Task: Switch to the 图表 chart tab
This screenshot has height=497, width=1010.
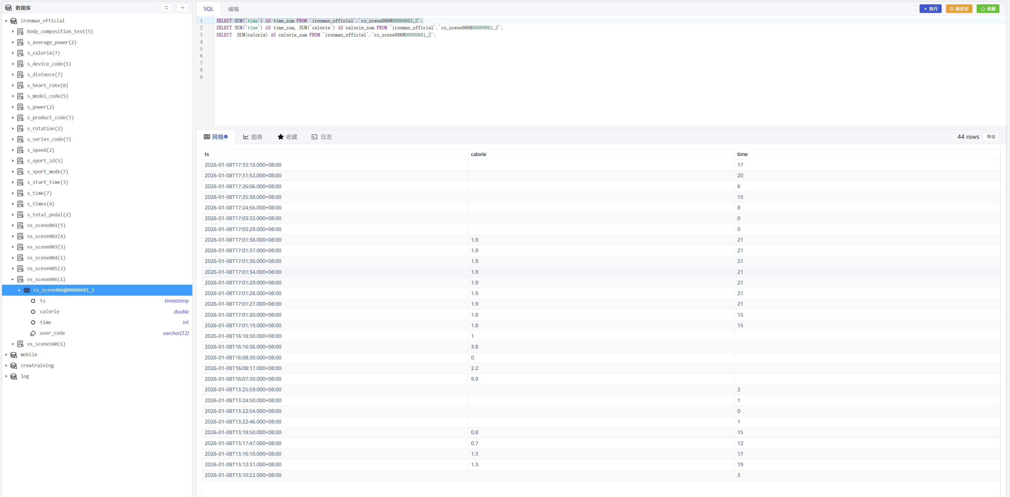Action: point(253,137)
